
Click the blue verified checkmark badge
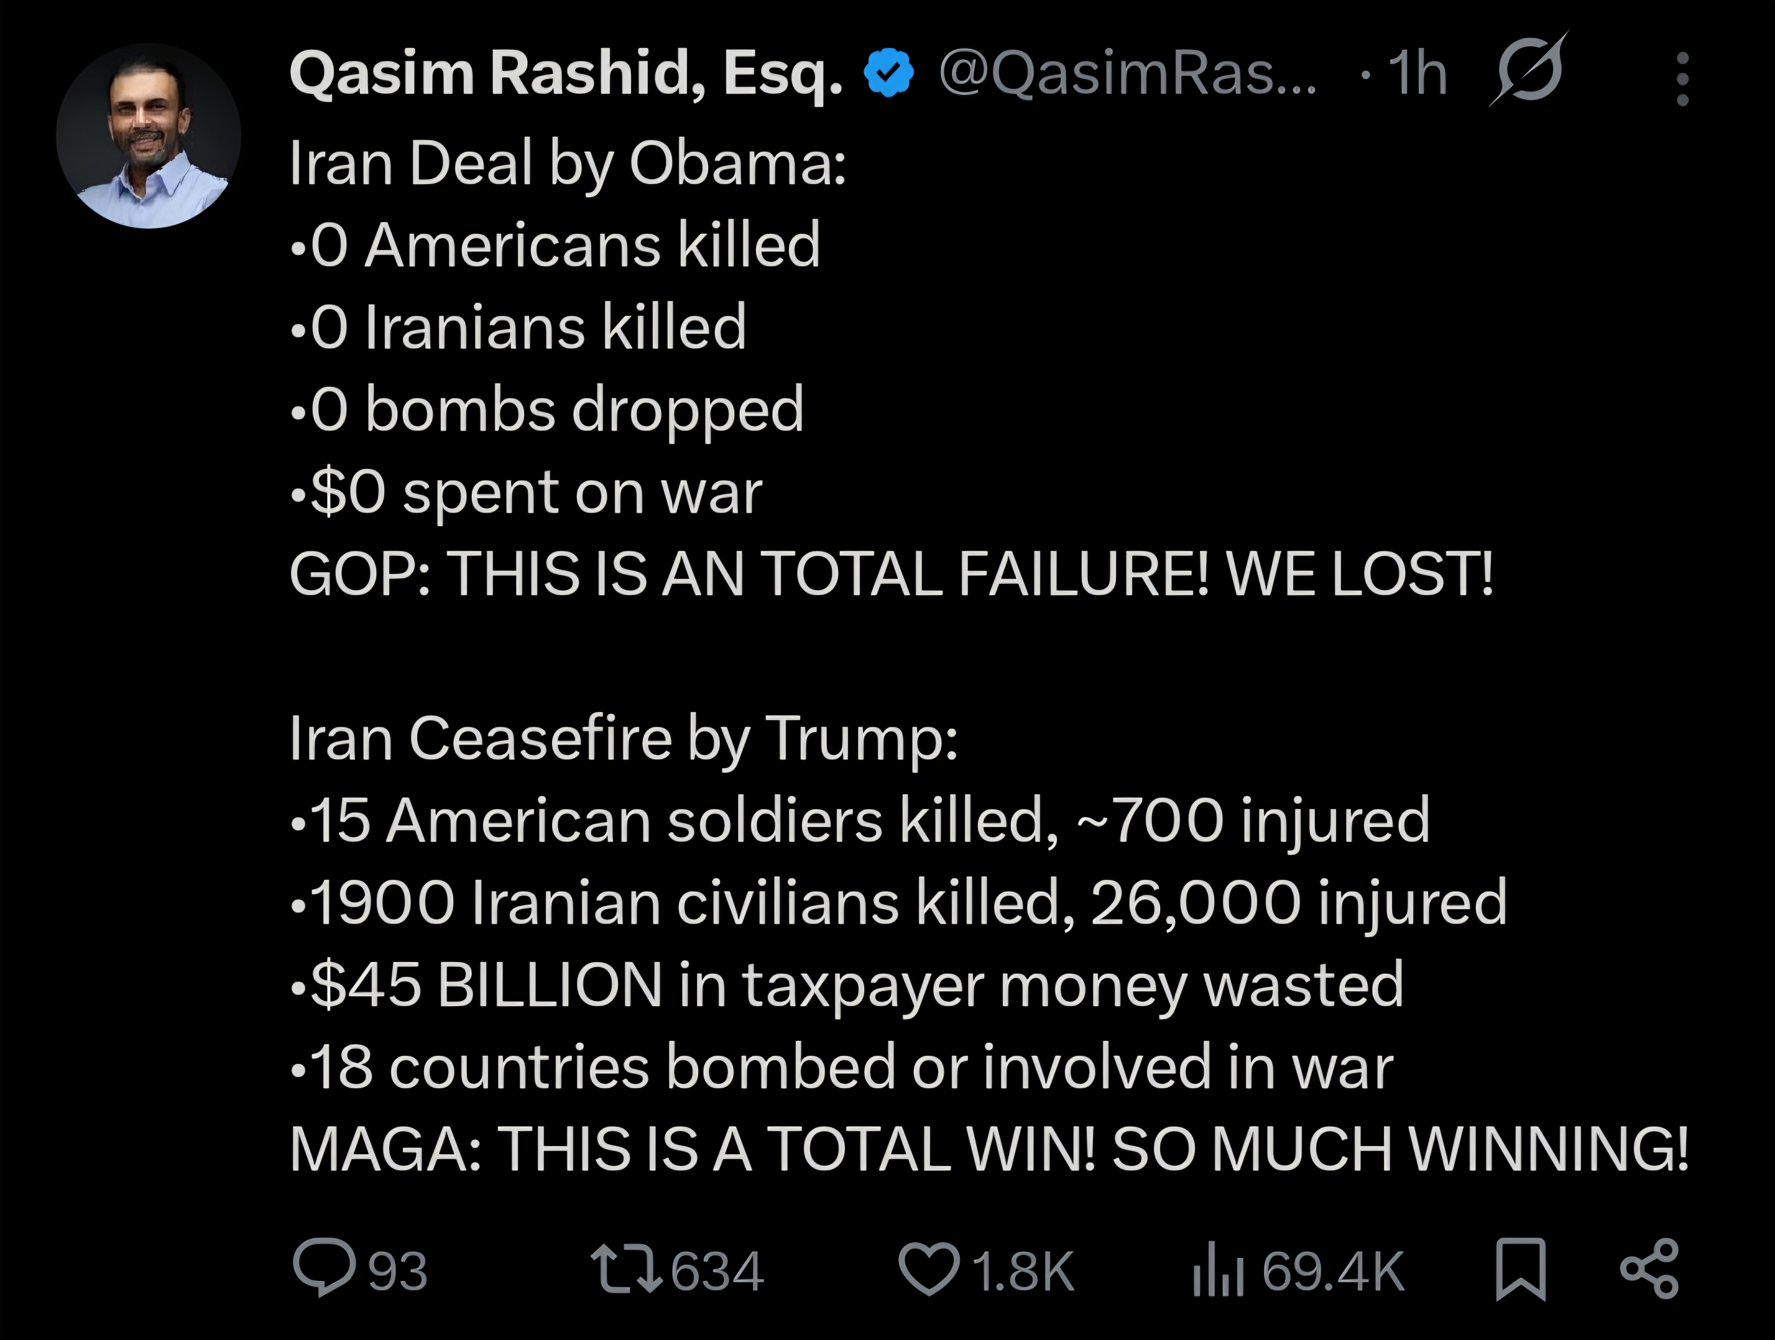point(888,74)
